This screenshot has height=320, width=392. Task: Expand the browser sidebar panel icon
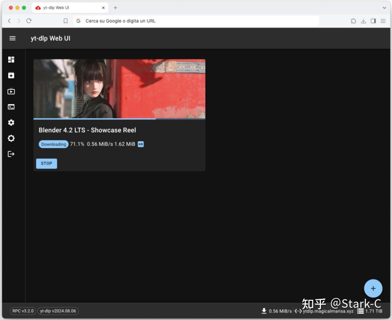coord(373,21)
